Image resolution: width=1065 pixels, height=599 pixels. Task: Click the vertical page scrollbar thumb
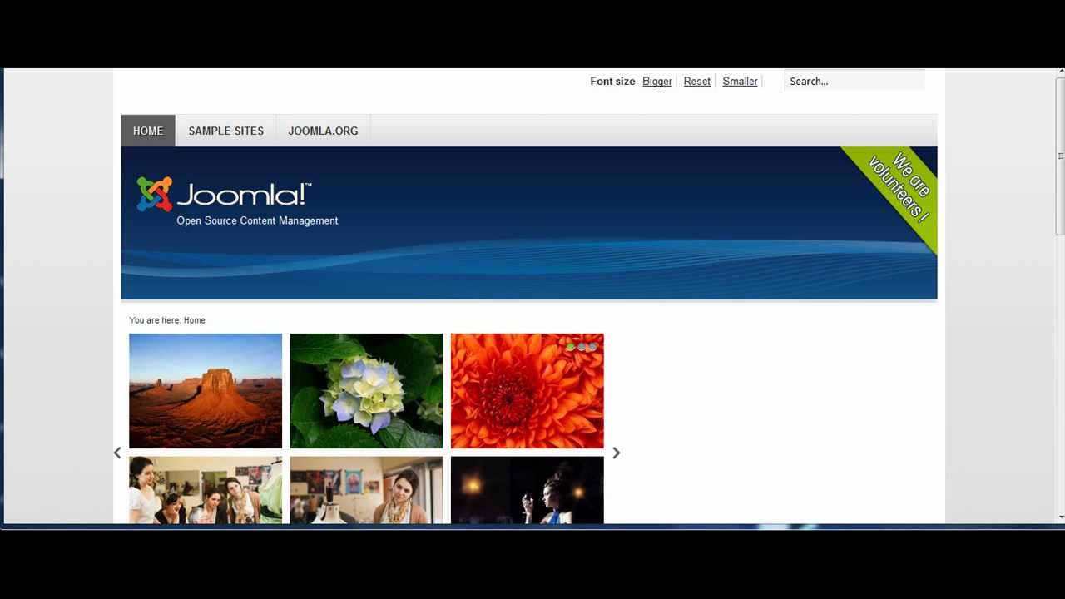click(1060, 156)
